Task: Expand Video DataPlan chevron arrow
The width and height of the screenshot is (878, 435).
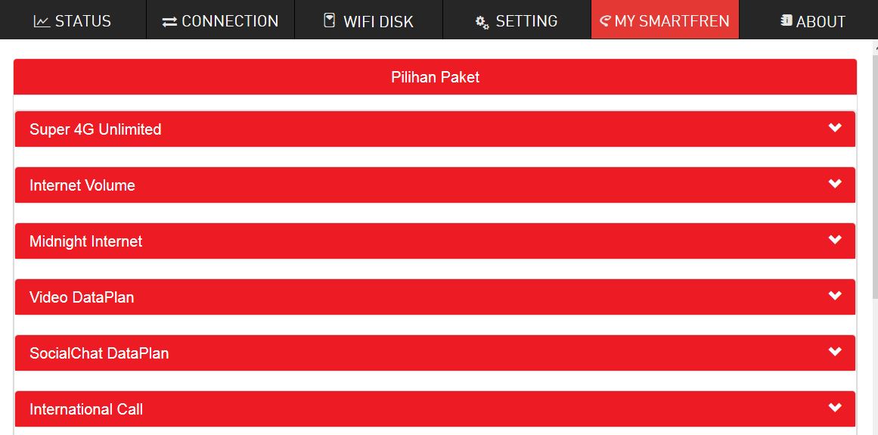Action: 835,296
